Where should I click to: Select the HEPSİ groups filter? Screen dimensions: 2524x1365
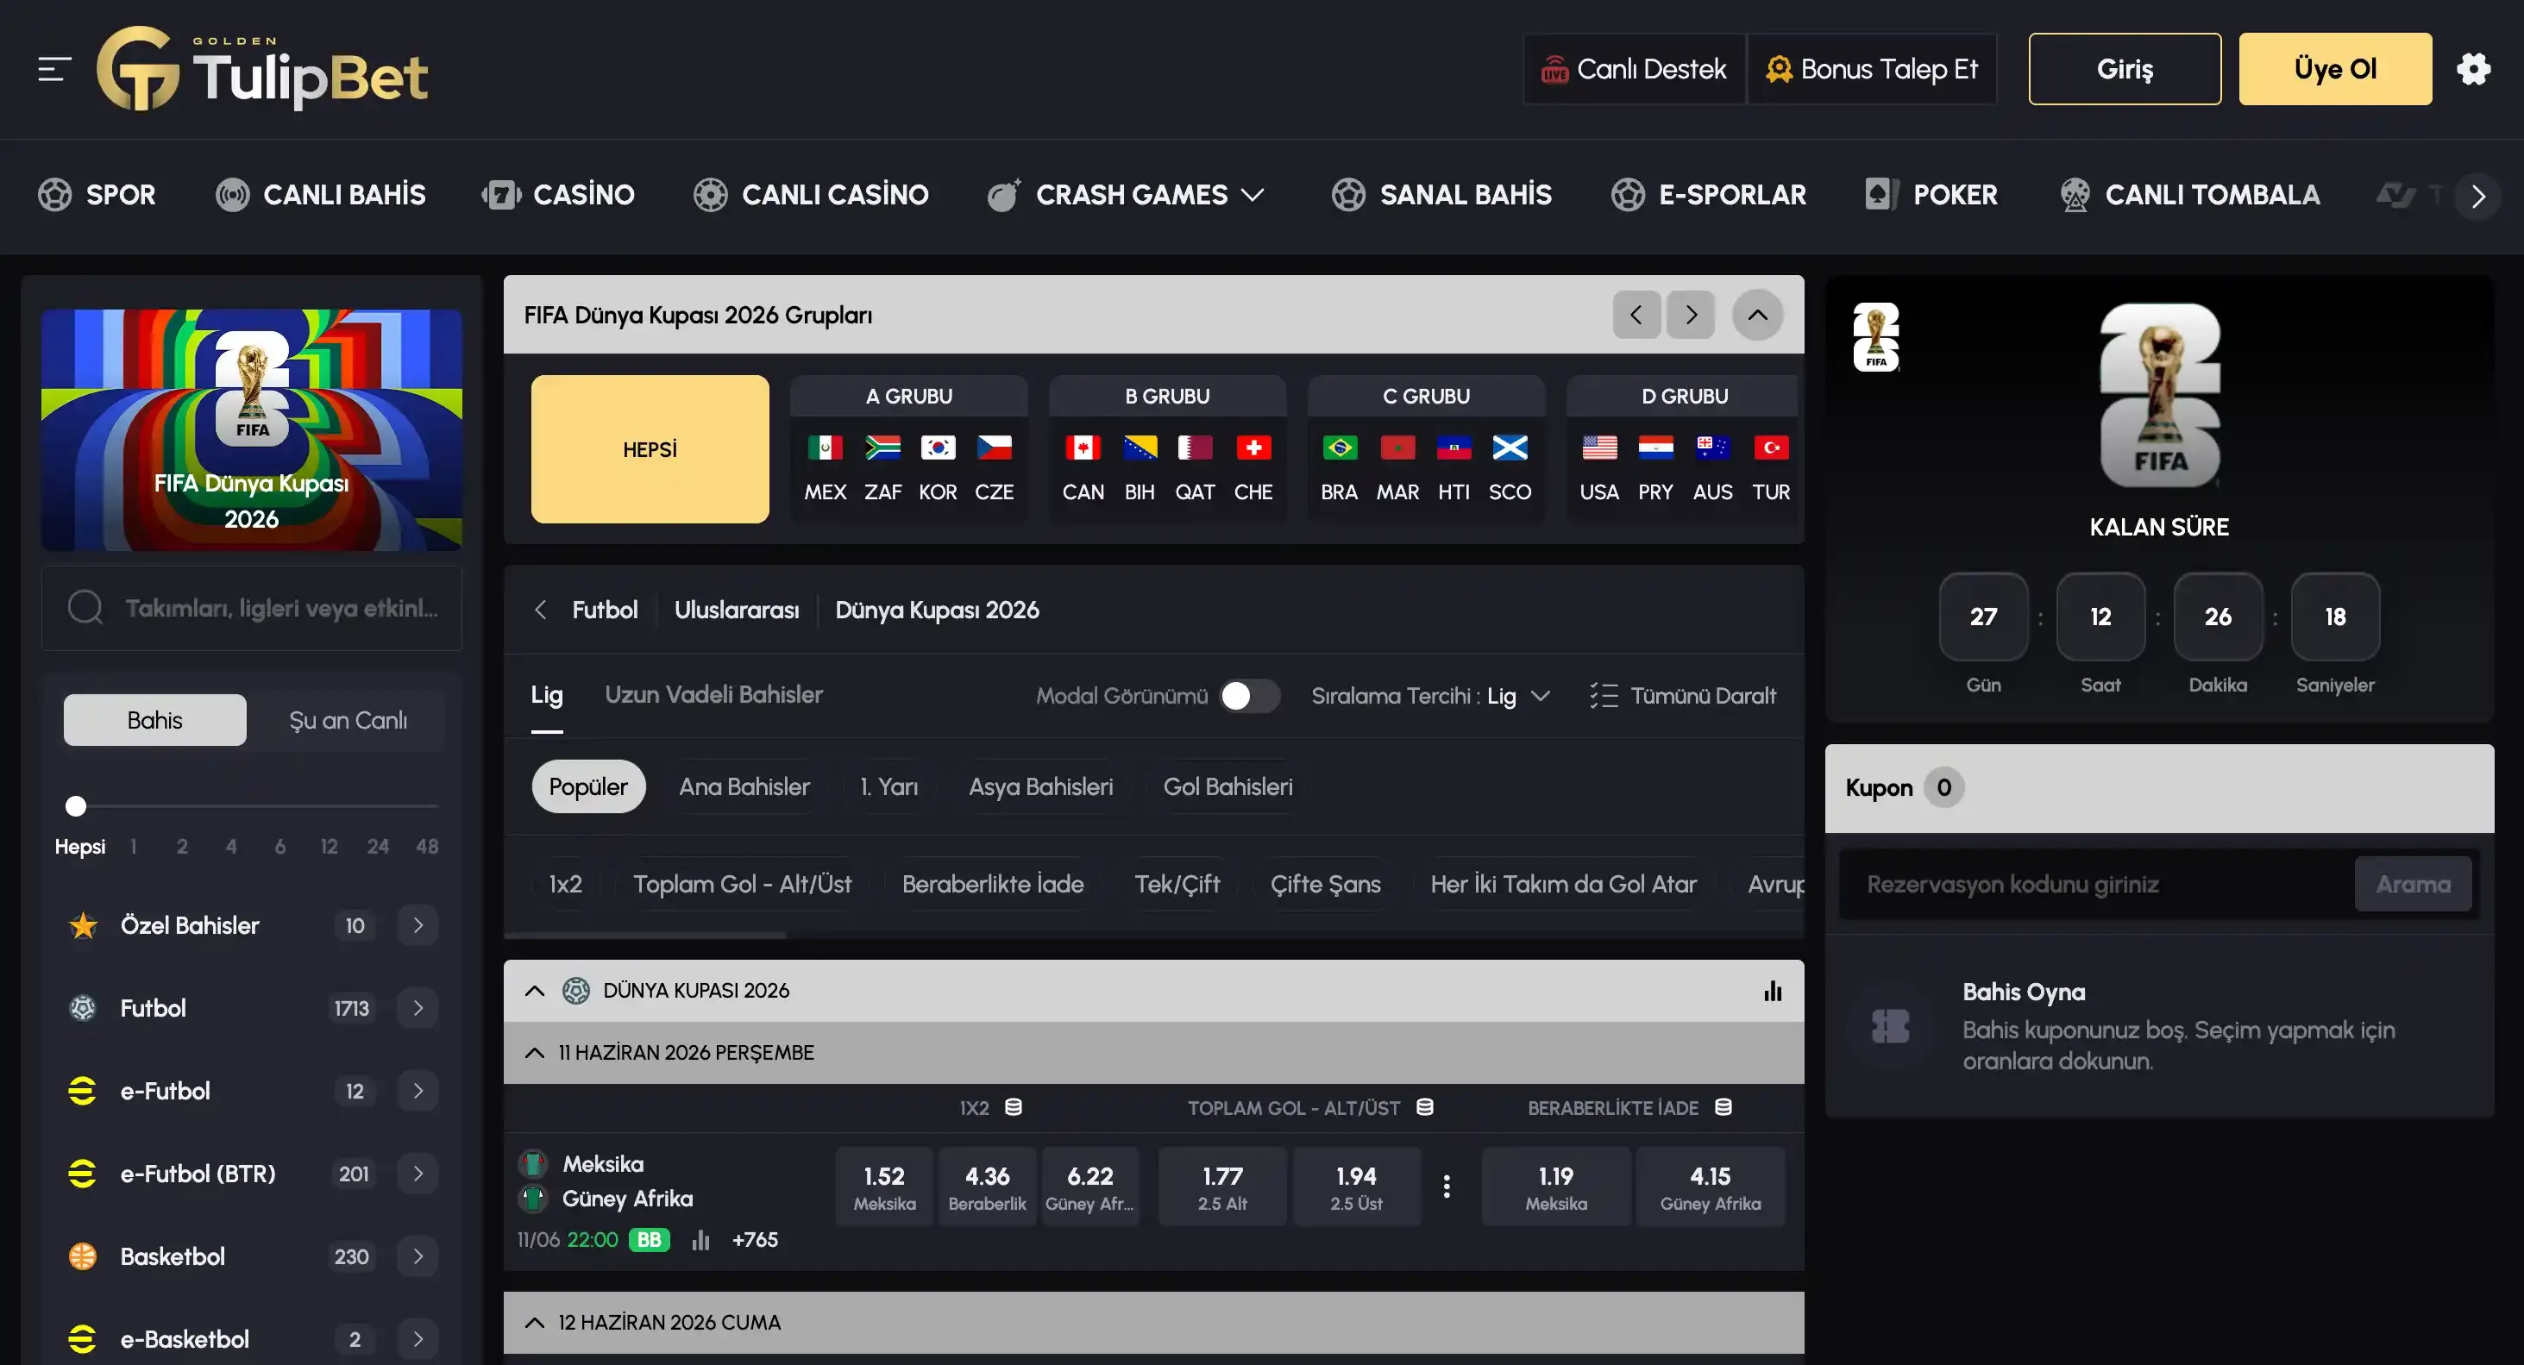[650, 449]
